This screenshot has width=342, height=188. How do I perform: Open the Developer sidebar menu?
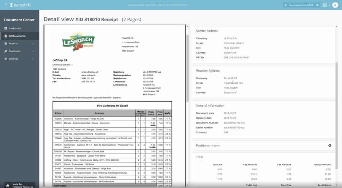coord(20,51)
